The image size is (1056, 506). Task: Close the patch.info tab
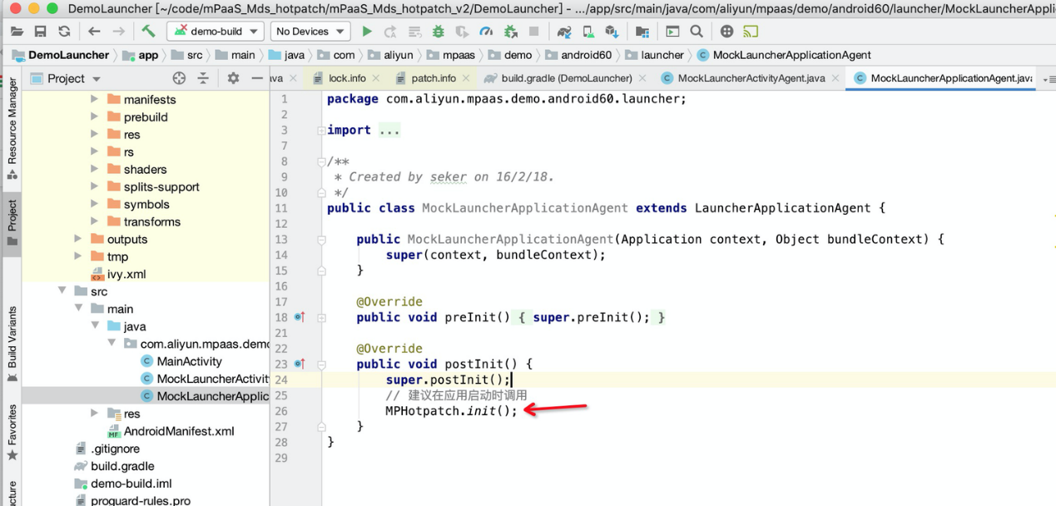point(467,78)
